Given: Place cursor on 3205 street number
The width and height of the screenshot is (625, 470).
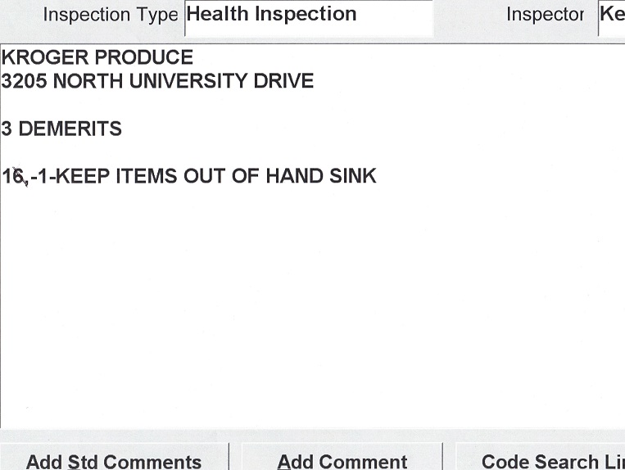Looking at the screenshot, I should [23, 82].
